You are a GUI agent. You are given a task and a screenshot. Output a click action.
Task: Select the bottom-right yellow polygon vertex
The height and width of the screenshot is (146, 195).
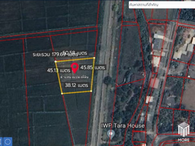(91, 91)
